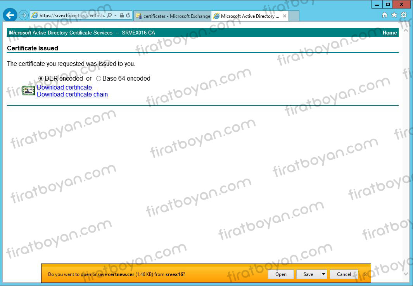The height and width of the screenshot is (286, 413).
Task: Click the Certificate Issued heading text
Action: coord(33,48)
